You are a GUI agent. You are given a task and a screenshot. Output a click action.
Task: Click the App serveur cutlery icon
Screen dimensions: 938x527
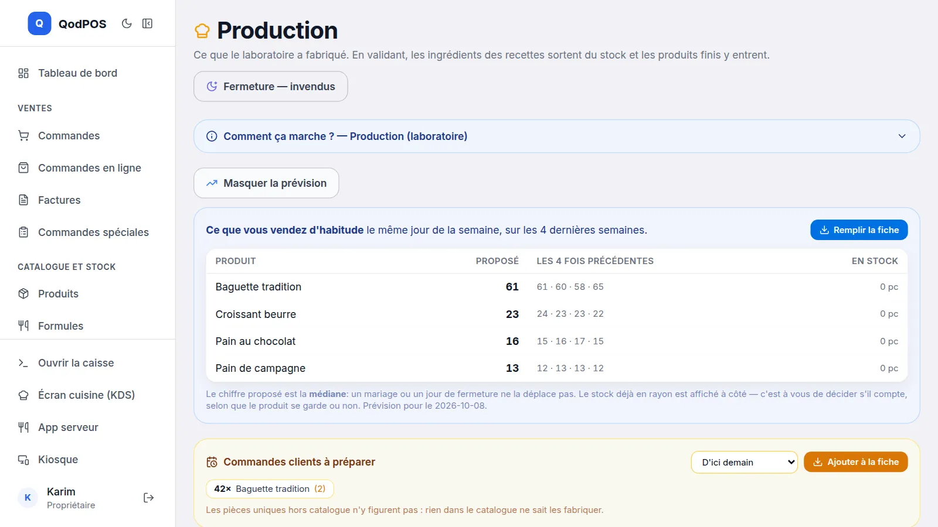23,427
